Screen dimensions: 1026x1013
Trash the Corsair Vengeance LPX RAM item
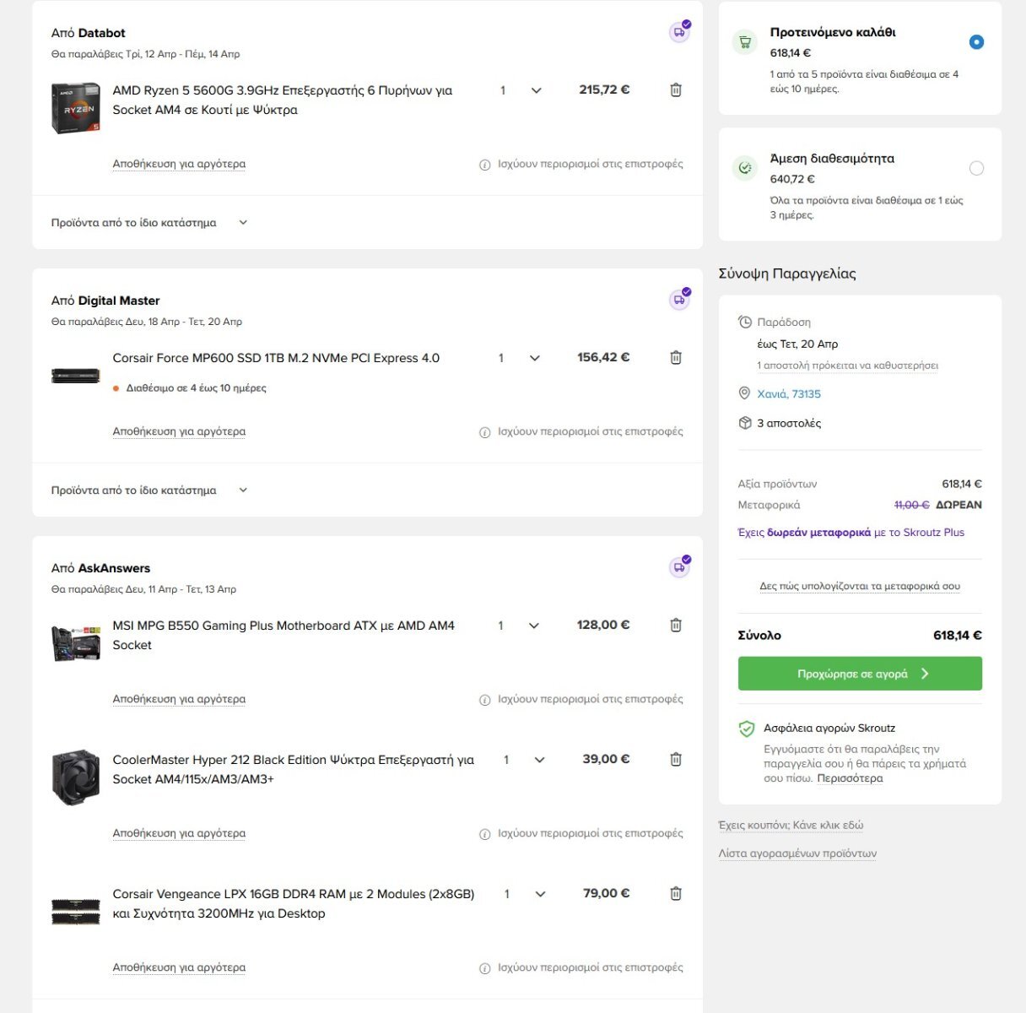pyautogui.click(x=676, y=893)
